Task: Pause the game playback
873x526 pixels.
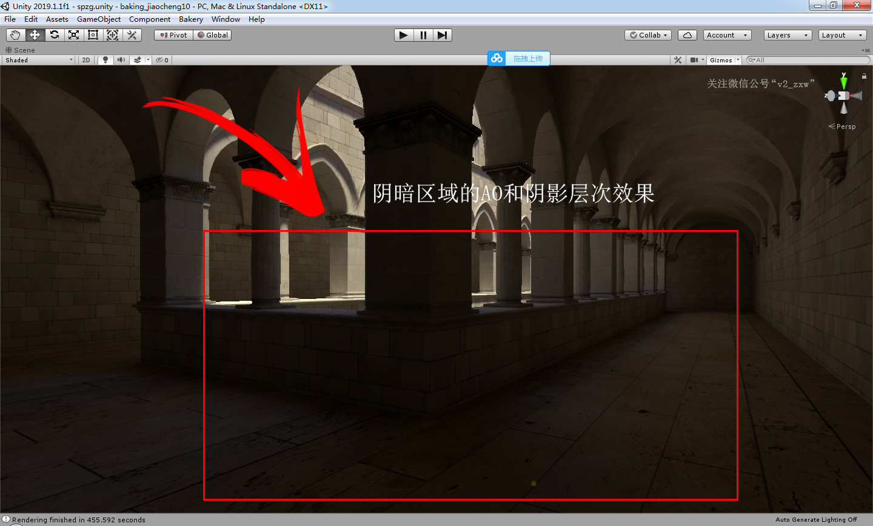Action: (423, 35)
